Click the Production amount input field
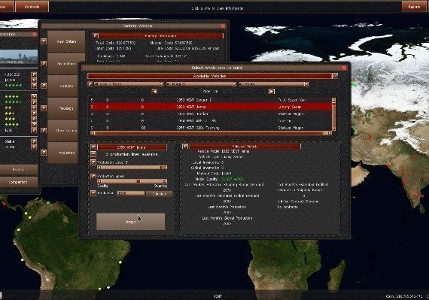Screen dimensions: 429x300 131,193
